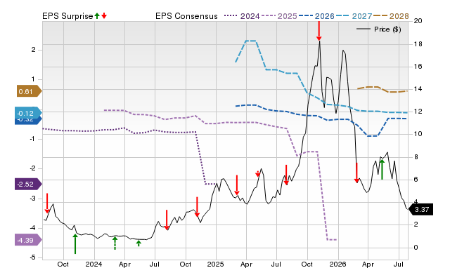Click the Jul label at the axis end
This screenshot has width=450, height=268.
point(399,264)
